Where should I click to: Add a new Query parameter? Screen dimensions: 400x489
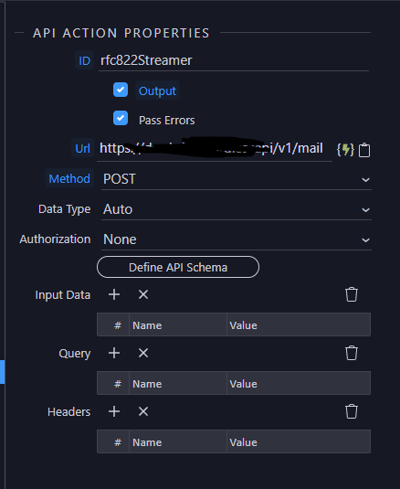pyautogui.click(x=114, y=353)
